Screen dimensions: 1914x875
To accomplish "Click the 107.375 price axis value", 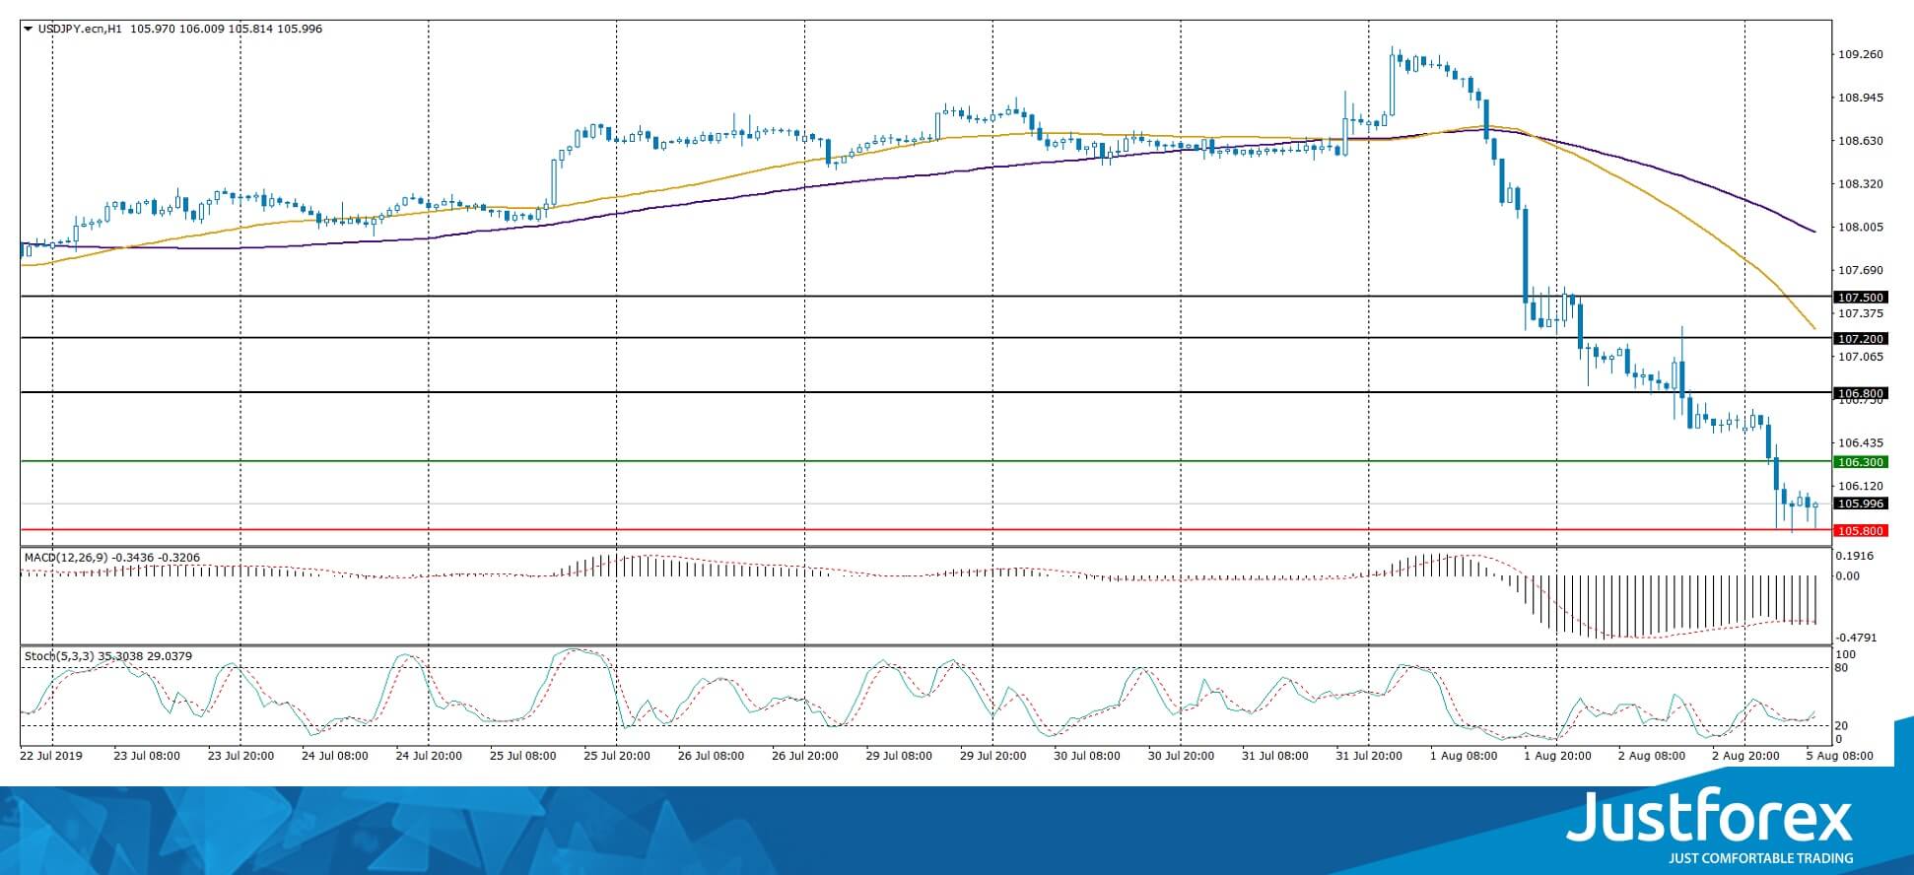I will (x=1862, y=313).
